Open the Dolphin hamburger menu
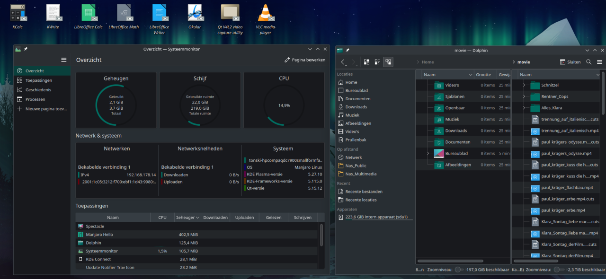 599,61
